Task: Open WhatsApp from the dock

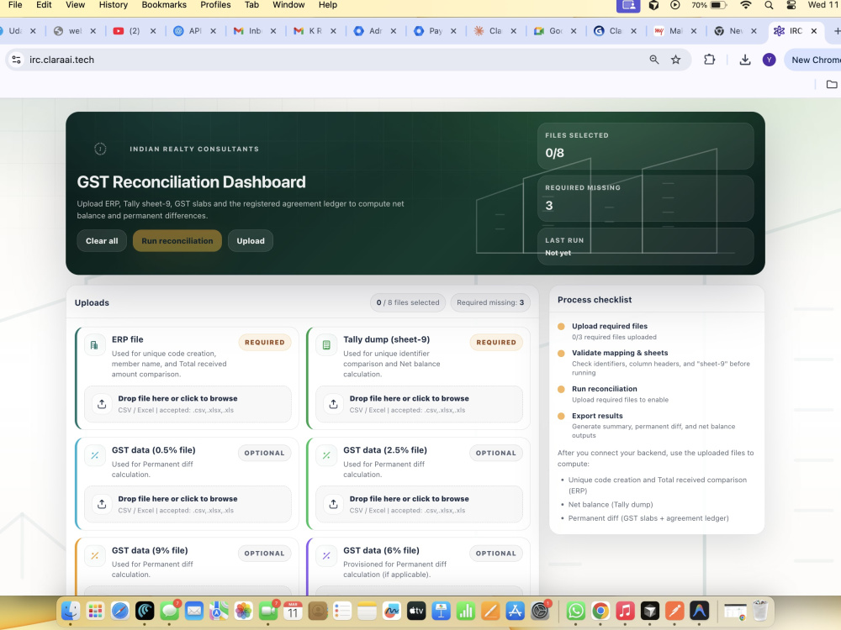Action: tap(575, 611)
